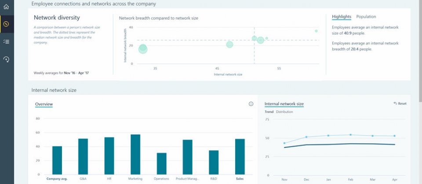Select the Trend view

coord(269,112)
